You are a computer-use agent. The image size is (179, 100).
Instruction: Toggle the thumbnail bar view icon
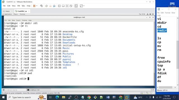[63, 6]
